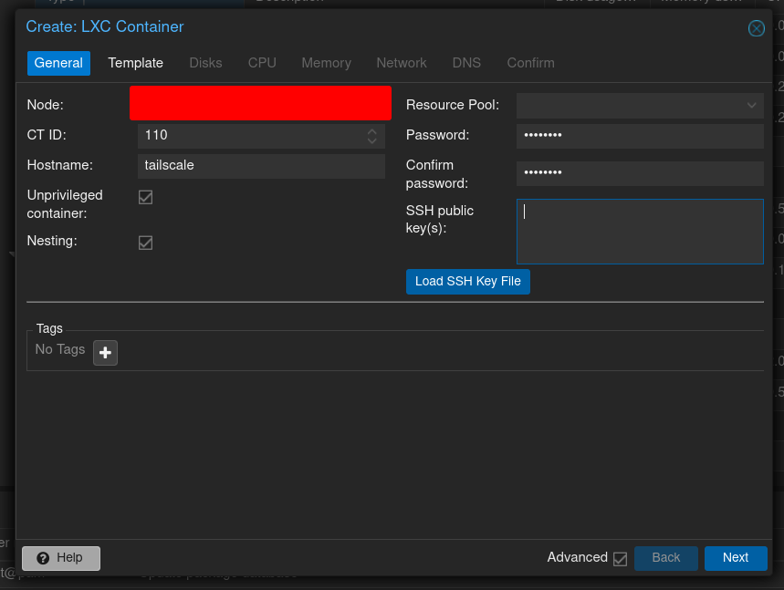Screen dimensions: 784x590
Task: Click the SSH public key(s) text area
Action: pyautogui.click(x=639, y=232)
